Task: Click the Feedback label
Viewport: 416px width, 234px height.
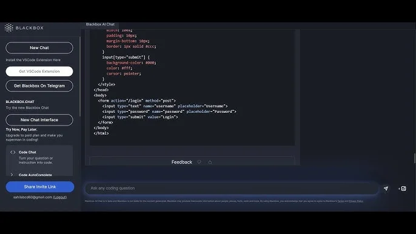Action: coord(182,162)
